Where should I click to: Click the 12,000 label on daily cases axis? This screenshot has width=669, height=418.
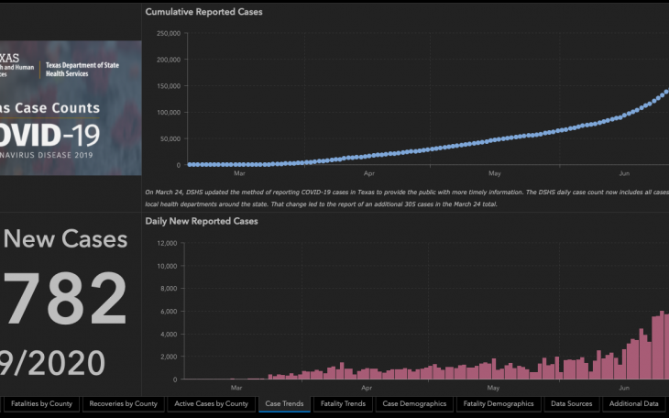pos(166,244)
